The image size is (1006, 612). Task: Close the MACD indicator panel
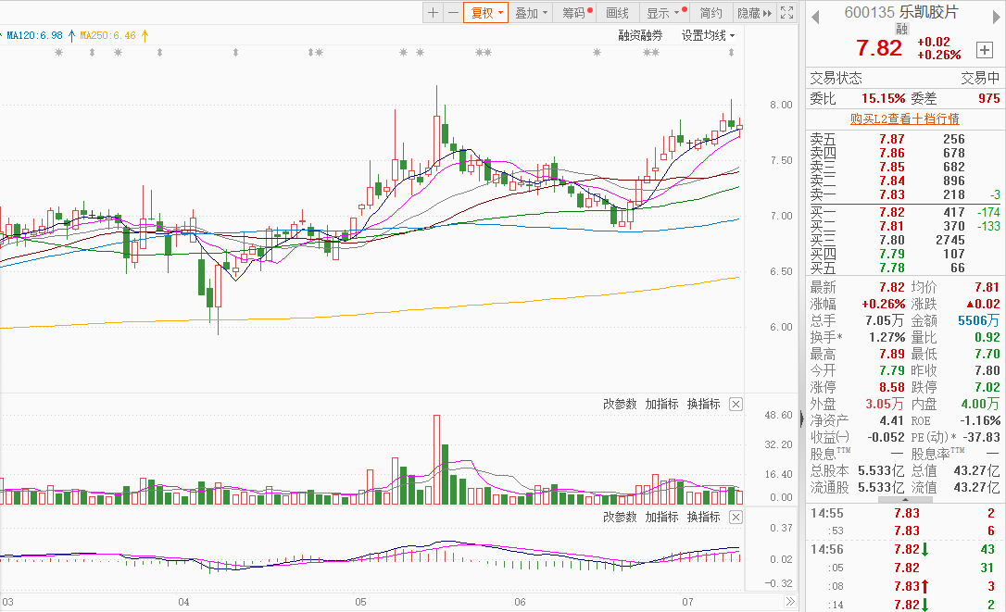(736, 517)
